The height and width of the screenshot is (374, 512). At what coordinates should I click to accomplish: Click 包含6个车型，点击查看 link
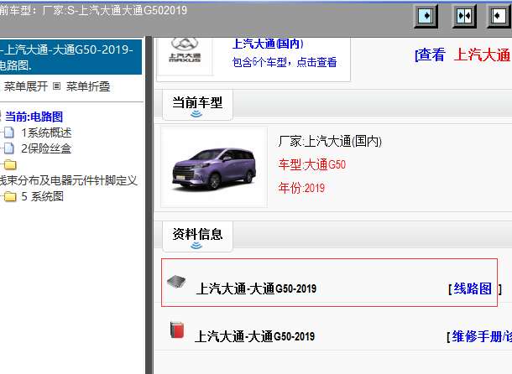tap(285, 62)
